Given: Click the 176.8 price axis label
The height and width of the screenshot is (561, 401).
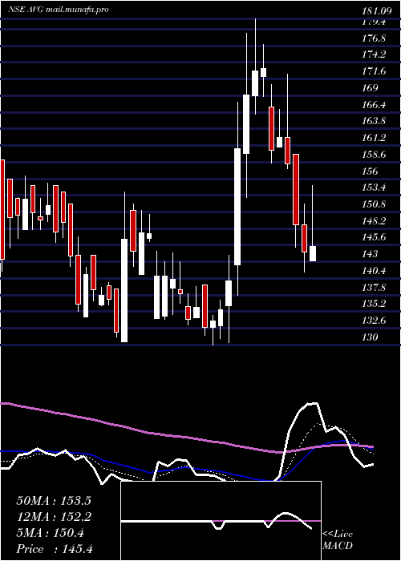Looking at the screenshot, I should click(374, 38).
